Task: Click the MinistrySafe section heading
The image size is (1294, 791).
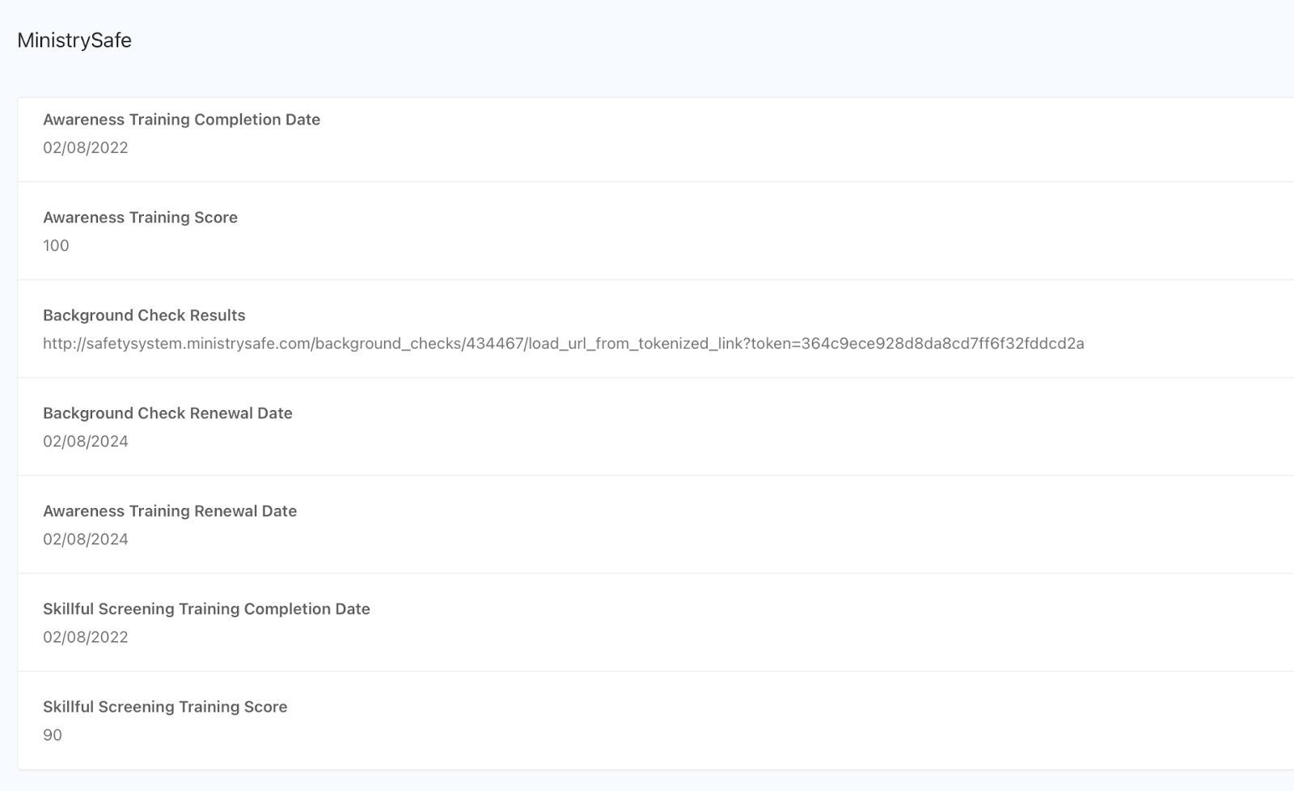Action: coord(74,40)
